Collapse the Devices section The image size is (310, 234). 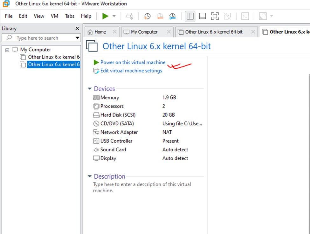[90, 89]
